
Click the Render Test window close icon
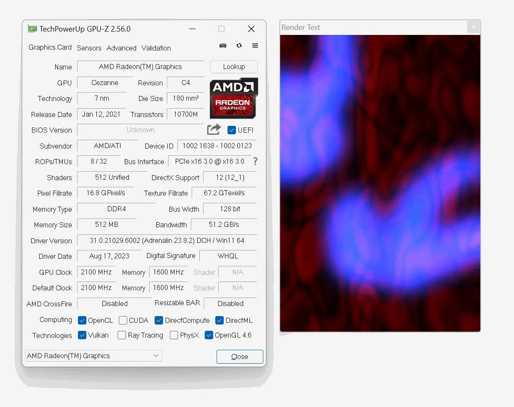474,27
